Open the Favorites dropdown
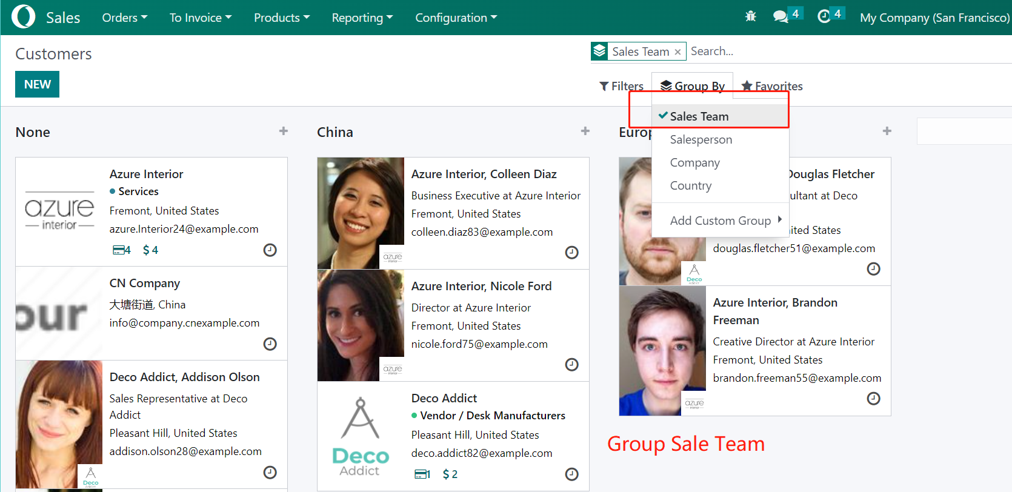The image size is (1012, 492). click(x=772, y=86)
